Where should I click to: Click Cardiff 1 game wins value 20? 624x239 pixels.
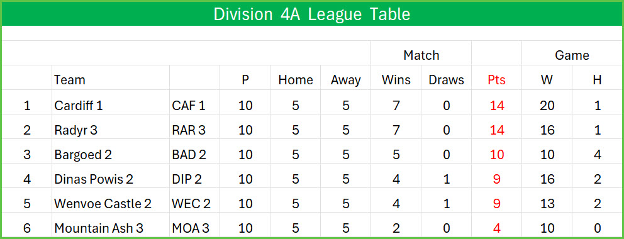tap(547, 106)
